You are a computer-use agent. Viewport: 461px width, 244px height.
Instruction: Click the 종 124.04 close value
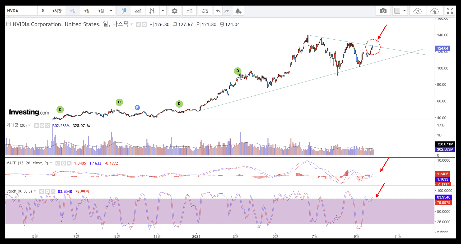tap(230, 24)
